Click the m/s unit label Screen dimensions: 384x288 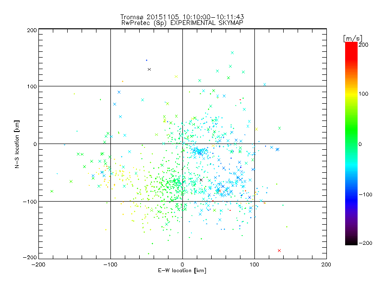(353, 38)
